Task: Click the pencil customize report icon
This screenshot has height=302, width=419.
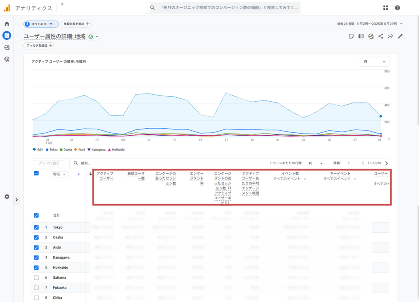Action: pyautogui.click(x=400, y=36)
